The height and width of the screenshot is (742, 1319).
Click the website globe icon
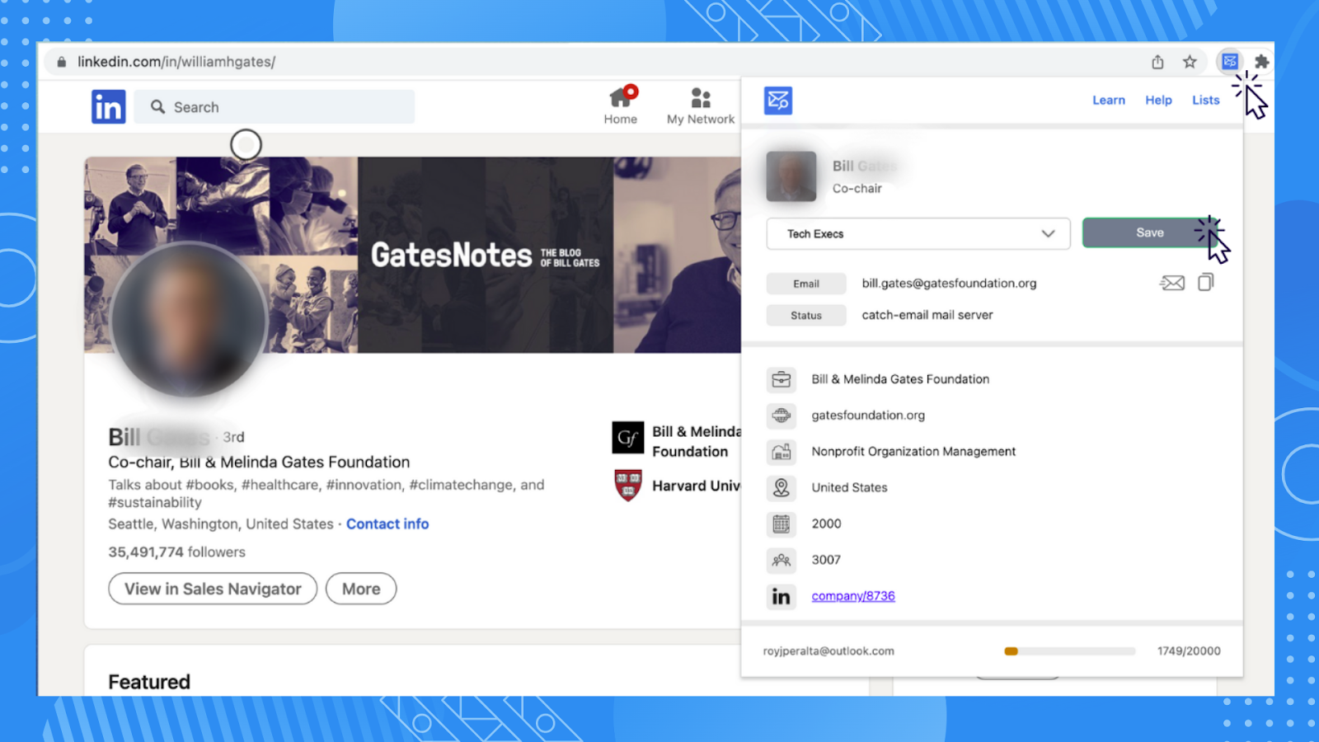pyautogui.click(x=781, y=416)
